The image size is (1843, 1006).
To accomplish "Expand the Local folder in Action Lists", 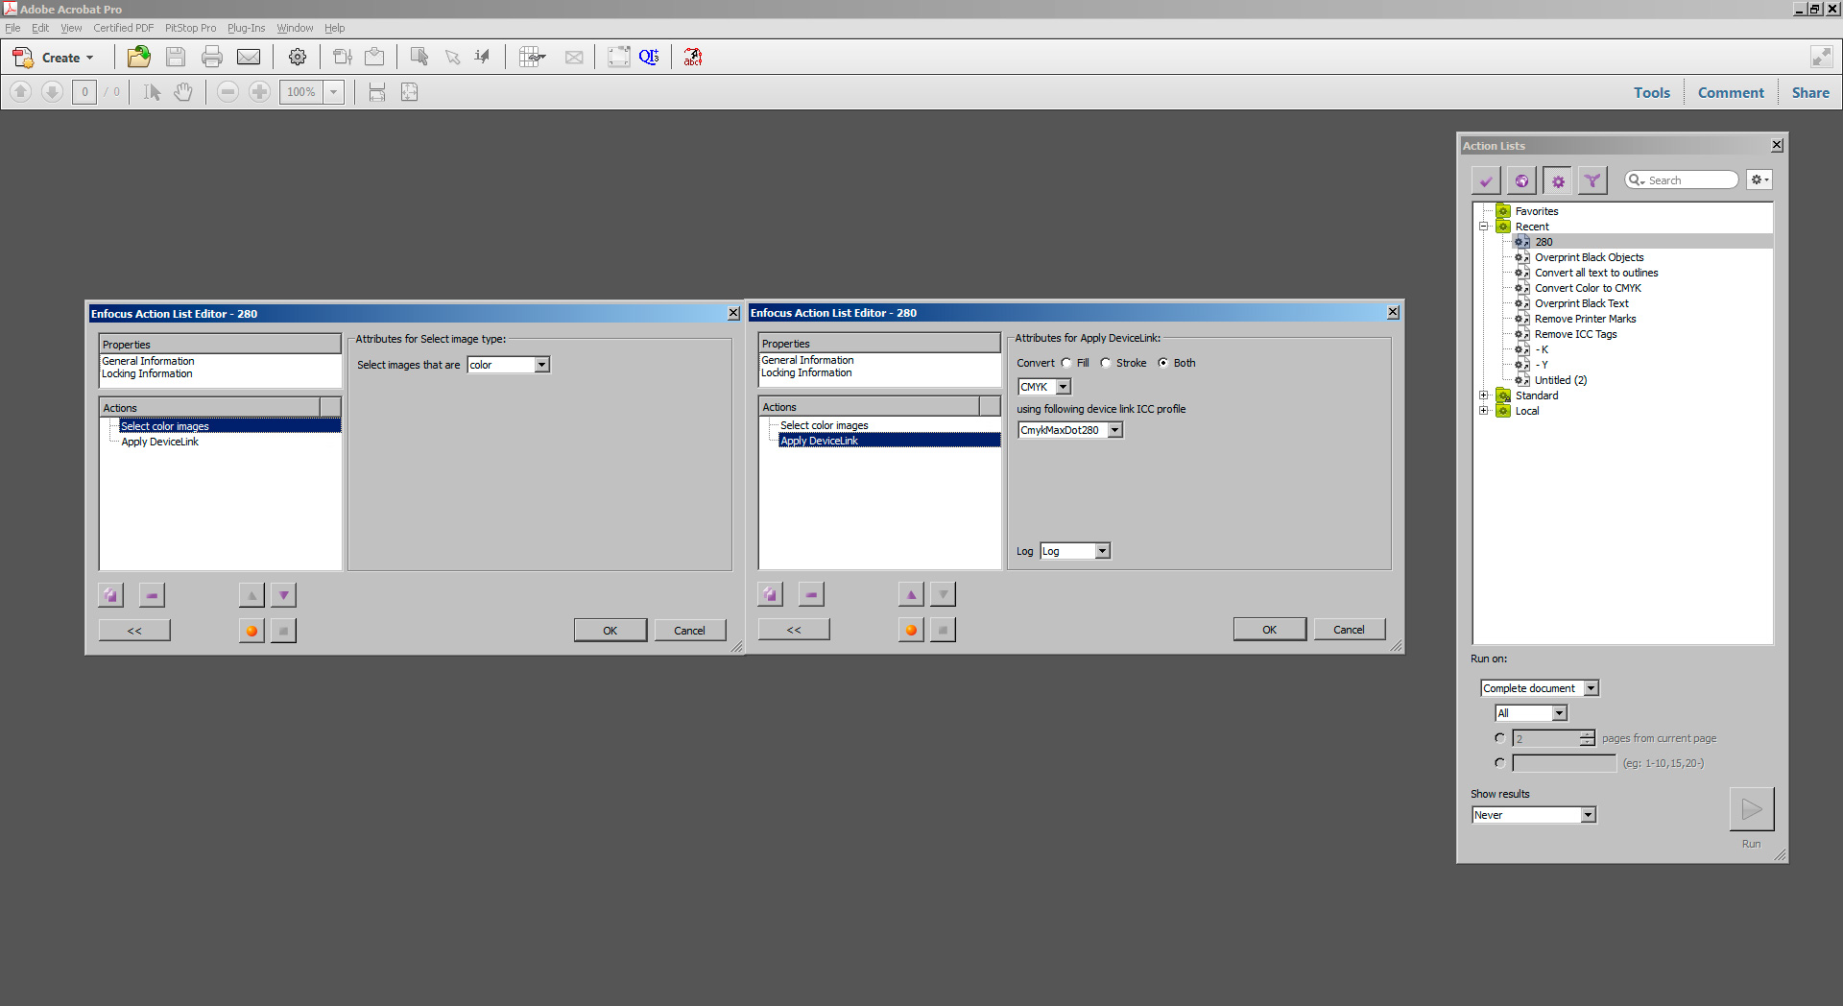I will [1484, 411].
